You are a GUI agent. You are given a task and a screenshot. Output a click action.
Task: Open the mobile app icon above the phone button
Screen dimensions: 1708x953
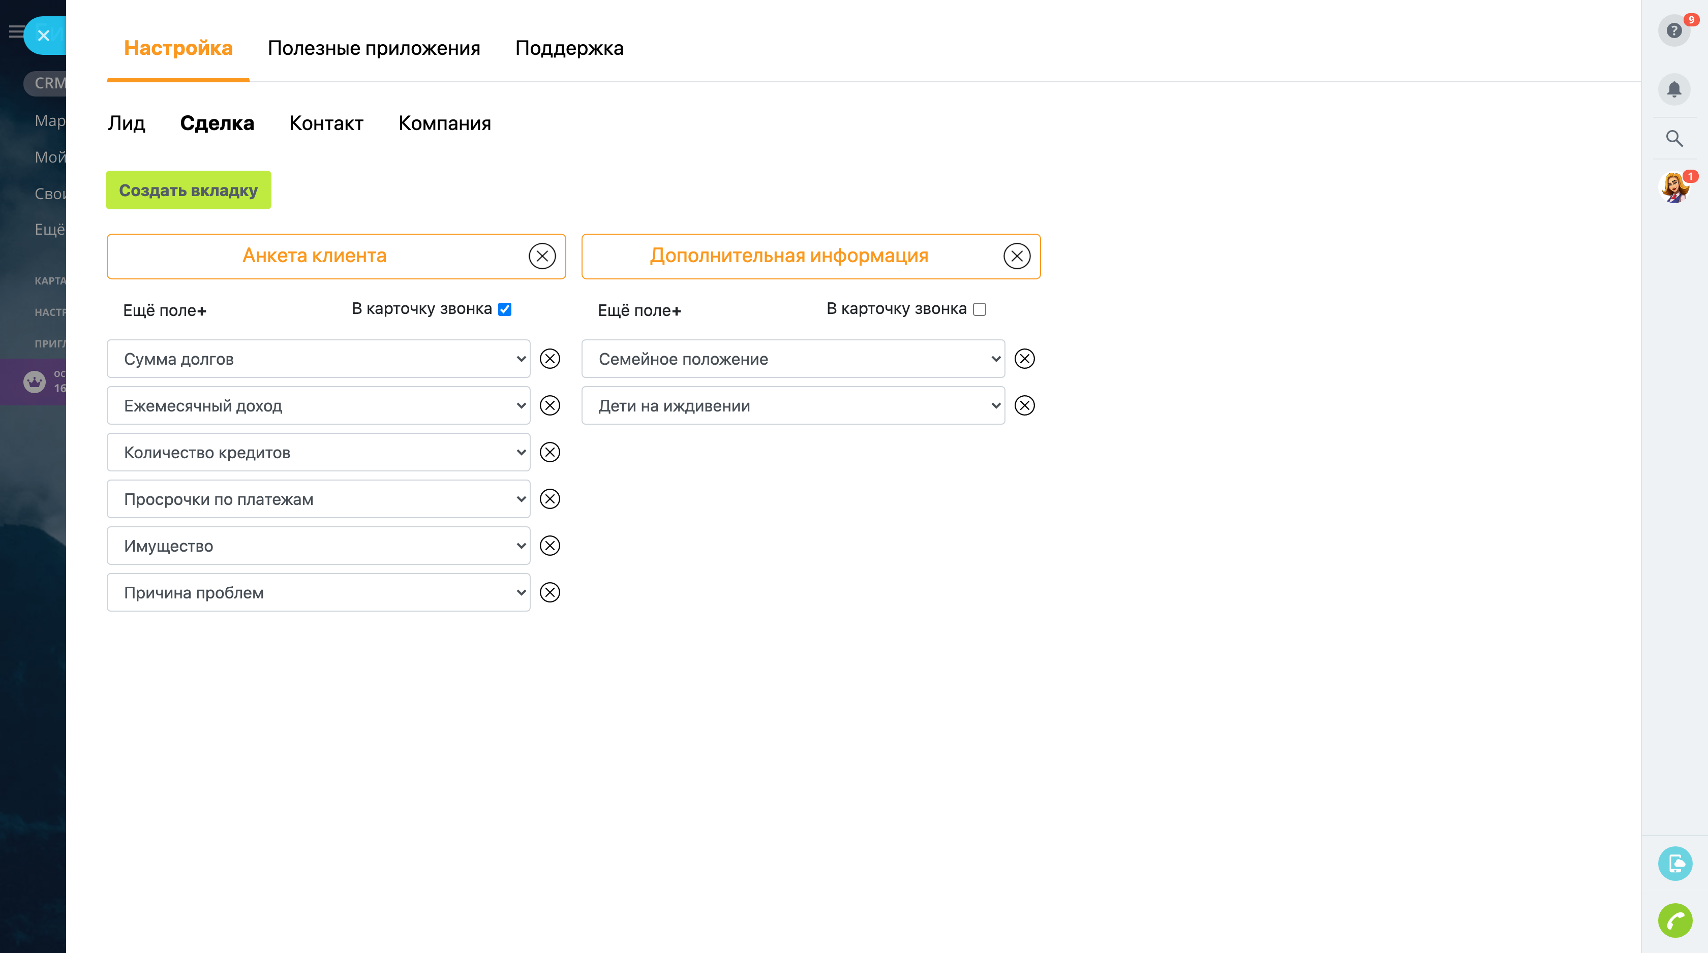point(1676,864)
